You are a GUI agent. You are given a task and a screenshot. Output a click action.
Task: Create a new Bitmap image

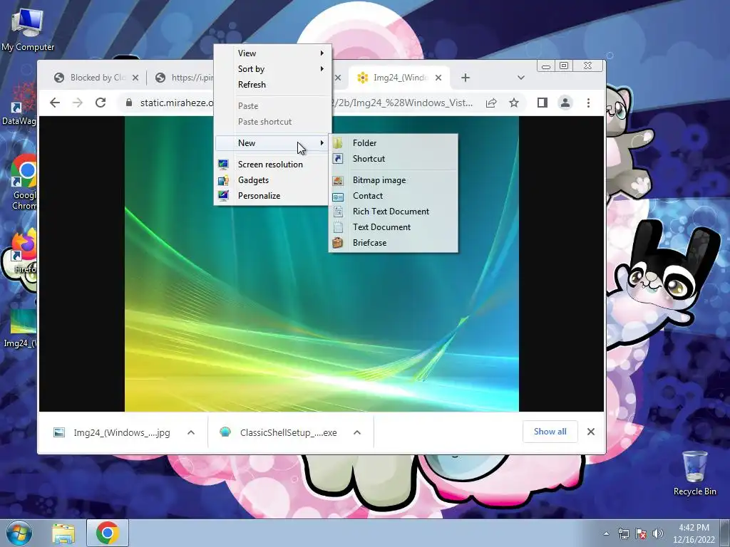pos(393,180)
